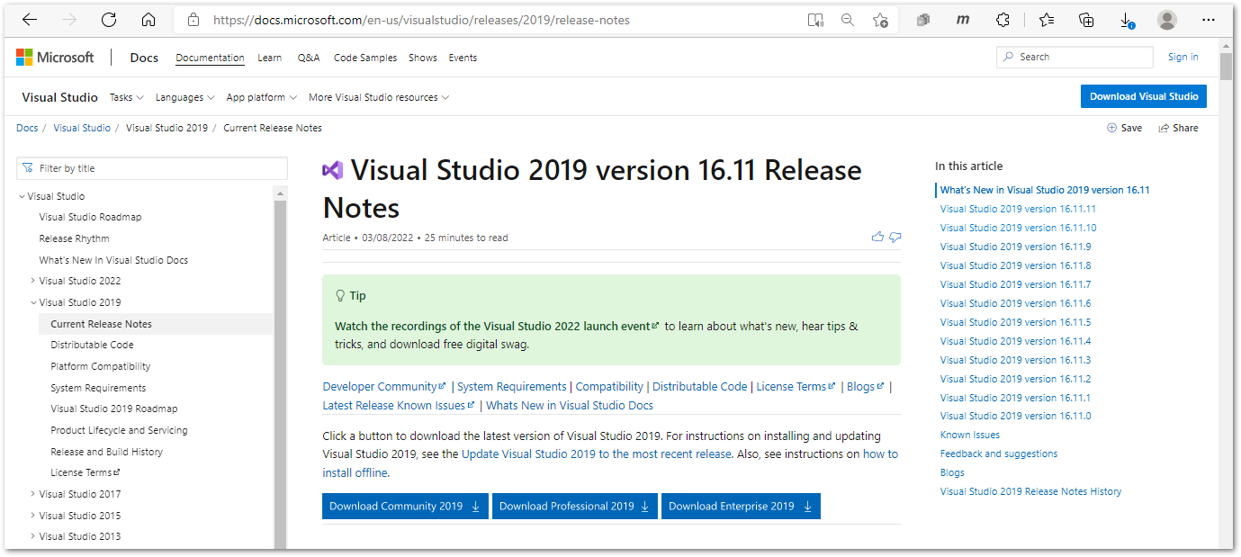Click the zoom out magnifier icon
The image size is (1241, 557).
tap(847, 20)
